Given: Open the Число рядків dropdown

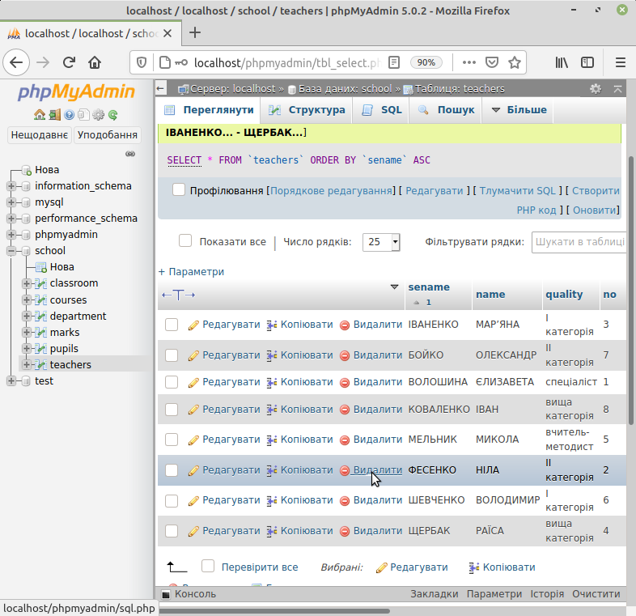Looking at the screenshot, I should 382,241.
